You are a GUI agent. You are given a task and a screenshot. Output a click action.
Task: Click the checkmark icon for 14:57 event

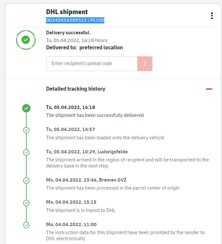(26, 130)
